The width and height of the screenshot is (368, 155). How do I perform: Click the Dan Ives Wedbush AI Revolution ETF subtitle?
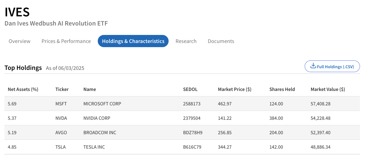(56, 23)
